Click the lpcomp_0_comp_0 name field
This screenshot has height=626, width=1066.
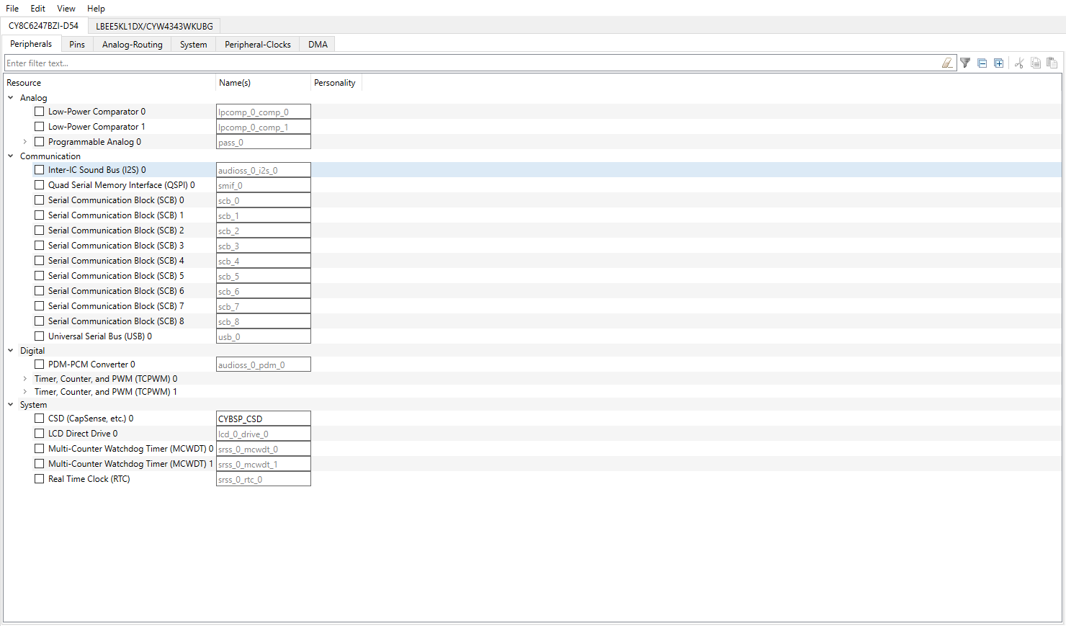pos(264,112)
